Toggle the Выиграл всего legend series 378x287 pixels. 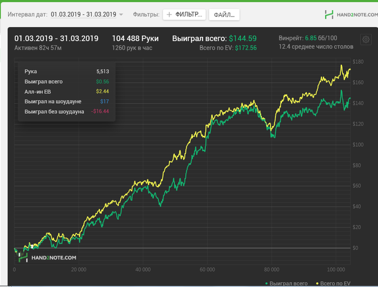coord(286,283)
